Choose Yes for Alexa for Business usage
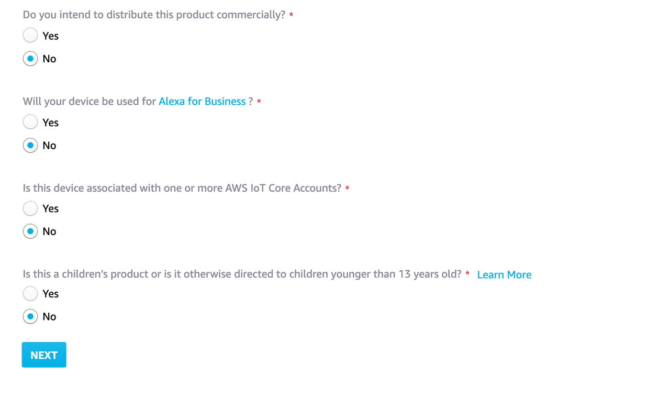Screen dimensions: 670x397 pyautogui.click(x=30, y=122)
